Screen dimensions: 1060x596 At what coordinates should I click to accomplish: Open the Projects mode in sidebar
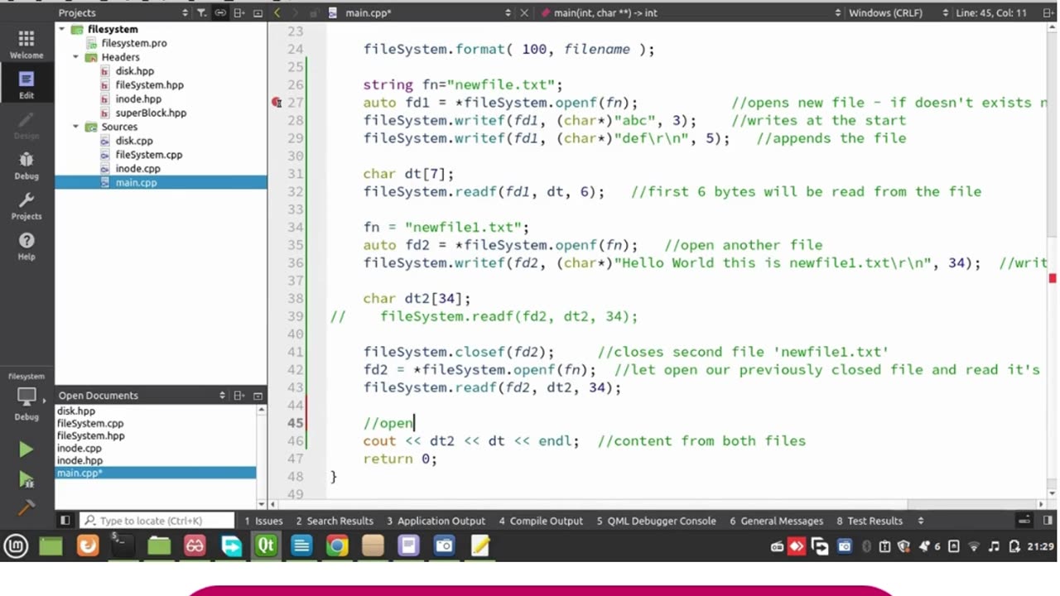click(26, 205)
